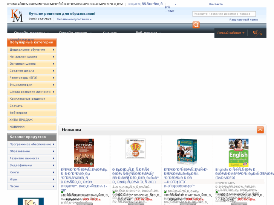Screen dimensions: 274x205
Task: Expand Основная школа category
Action: [32, 64]
